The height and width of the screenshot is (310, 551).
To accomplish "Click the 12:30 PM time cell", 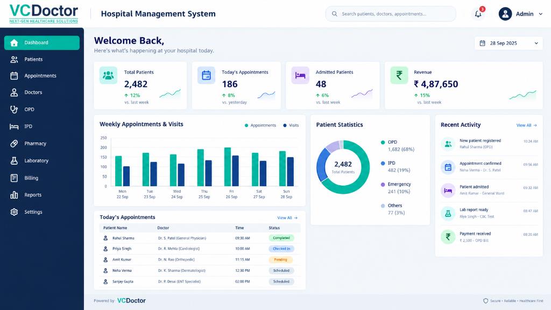I will 243,271.
